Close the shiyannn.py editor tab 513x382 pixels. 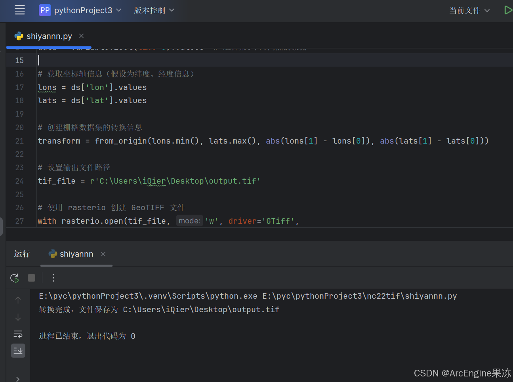point(81,36)
